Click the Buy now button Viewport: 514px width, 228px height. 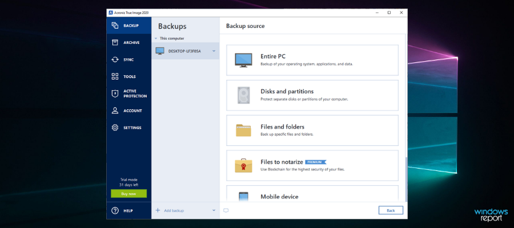click(x=128, y=194)
